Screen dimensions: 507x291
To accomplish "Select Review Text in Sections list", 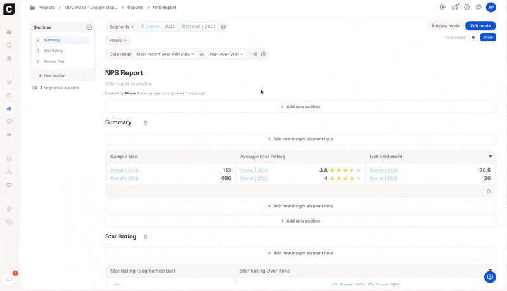I will 54,61.
